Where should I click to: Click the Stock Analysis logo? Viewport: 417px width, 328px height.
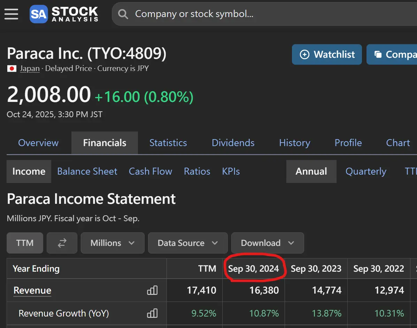64,14
